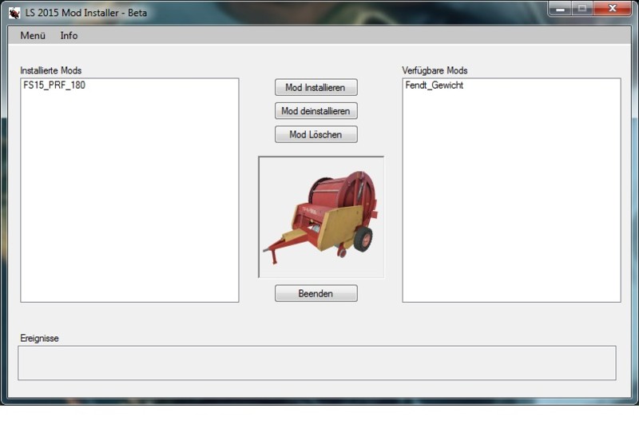Viewport: 639px width, 421px height.
Task: Click inside the Ereignisse log box
Action: click(316, 363)
